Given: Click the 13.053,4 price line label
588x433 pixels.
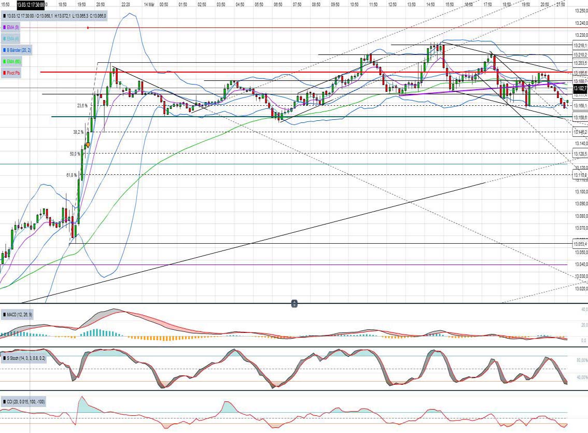Looking at the screenshot, I should (x=580, y=244).
